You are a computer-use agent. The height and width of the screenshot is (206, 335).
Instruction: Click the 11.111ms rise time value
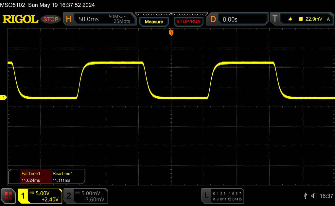pos(62,180)
